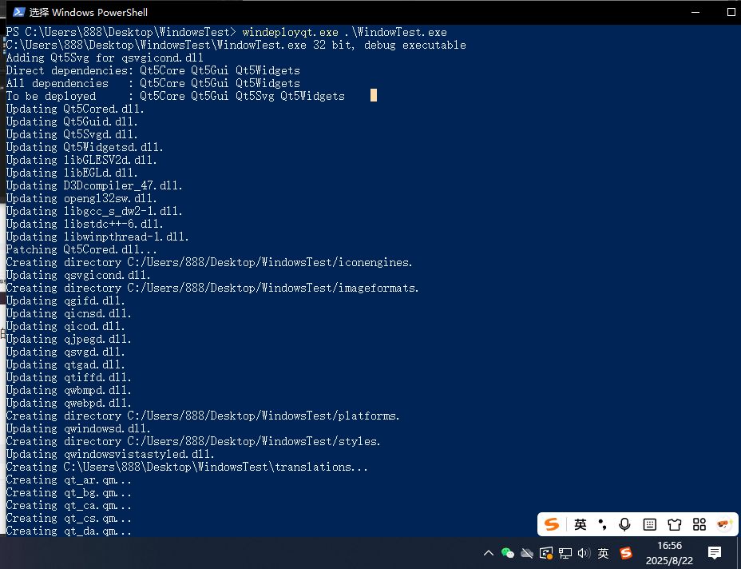
Task: Click the 'Updating qwindowsvistastyled.dll.' line
Action: pyautogui.click(x=110, y=454)
